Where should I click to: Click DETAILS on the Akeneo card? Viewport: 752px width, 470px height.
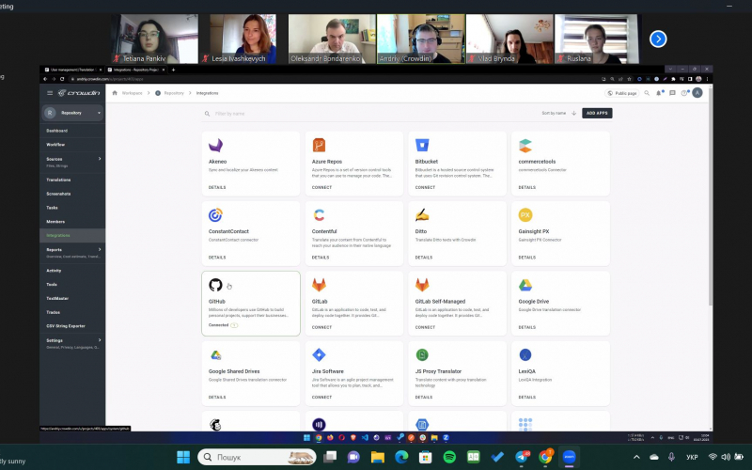(217, 187)
